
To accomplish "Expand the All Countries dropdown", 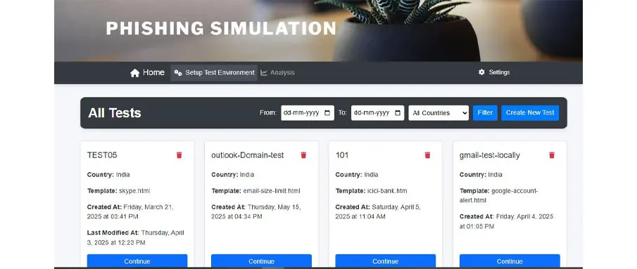I will tap(439, 113).
